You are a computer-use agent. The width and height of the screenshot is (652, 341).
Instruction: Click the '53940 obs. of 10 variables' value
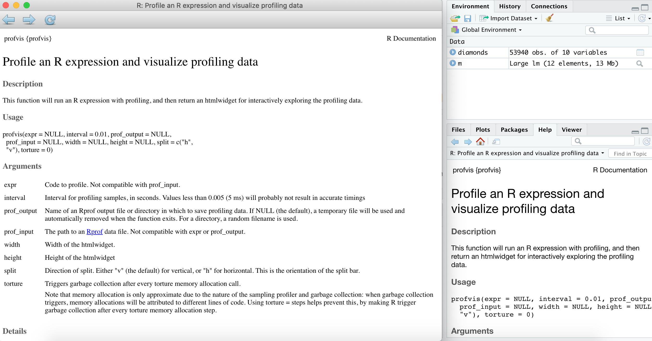pyautogui.click(x=558, y=53)
